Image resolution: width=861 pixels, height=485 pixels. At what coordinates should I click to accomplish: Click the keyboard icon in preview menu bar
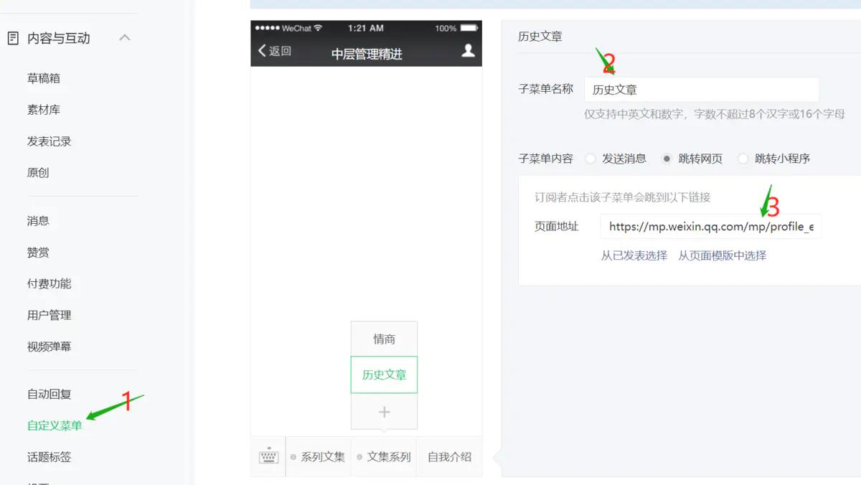(268, 456)
